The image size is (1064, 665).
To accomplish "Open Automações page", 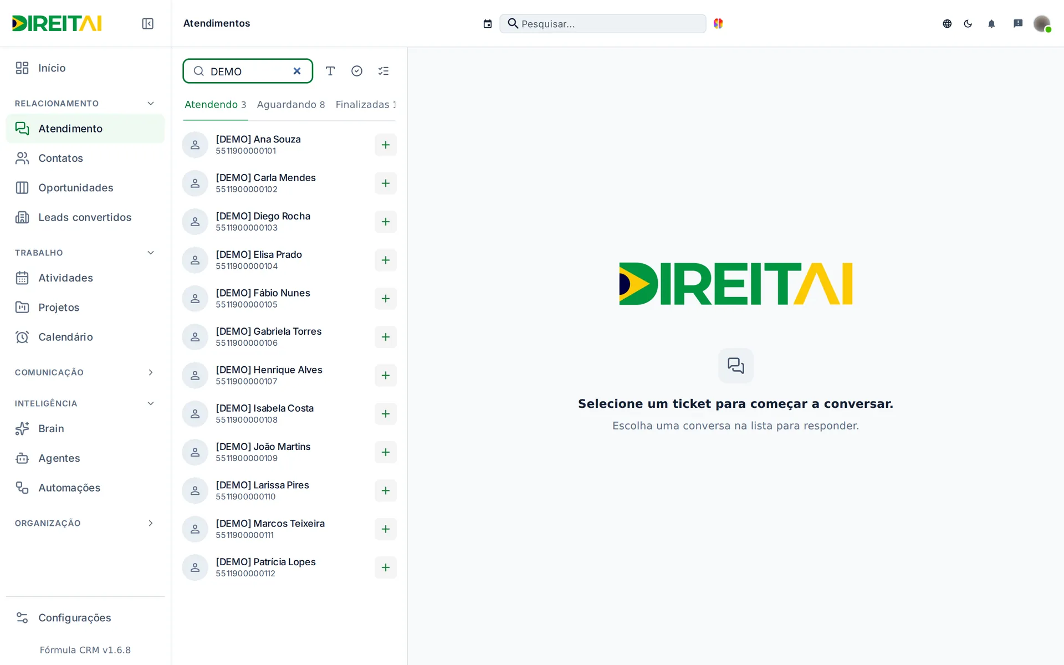I will 85,488.
